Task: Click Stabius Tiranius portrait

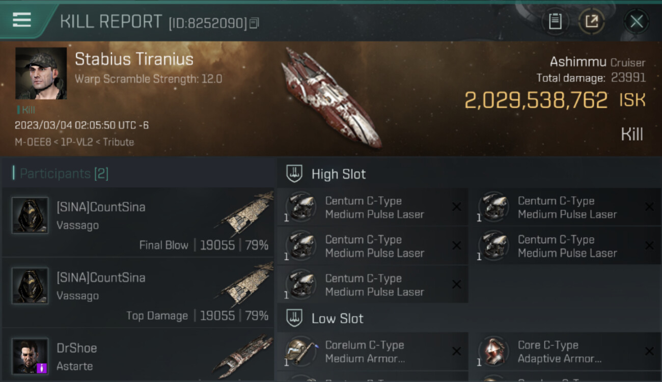Action: (41, 73)
